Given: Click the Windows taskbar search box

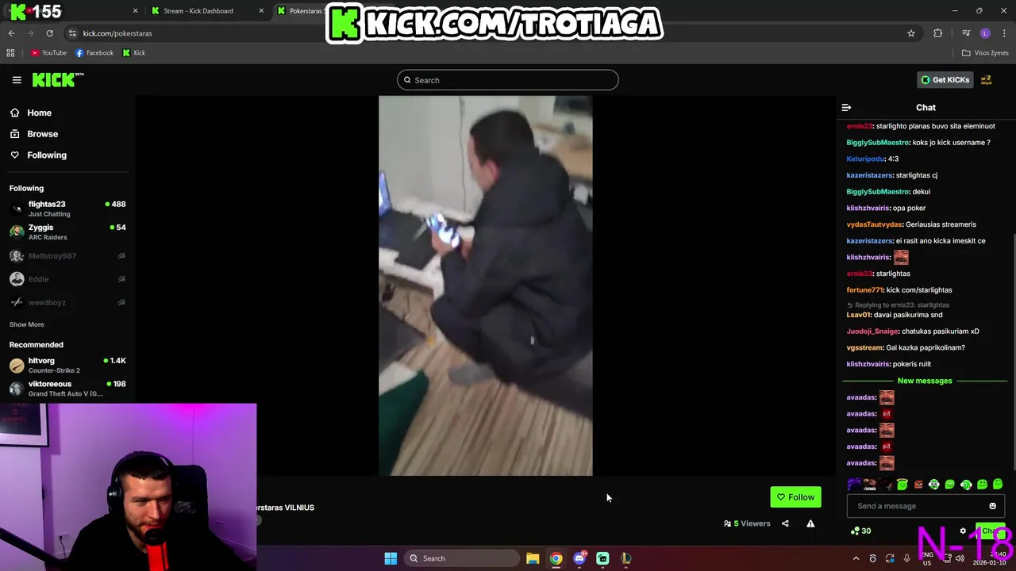Looking at the screenshot, I should coord(462,558).
